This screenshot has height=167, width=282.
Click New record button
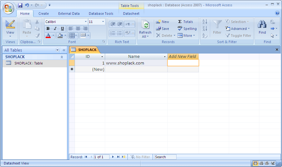162,22
